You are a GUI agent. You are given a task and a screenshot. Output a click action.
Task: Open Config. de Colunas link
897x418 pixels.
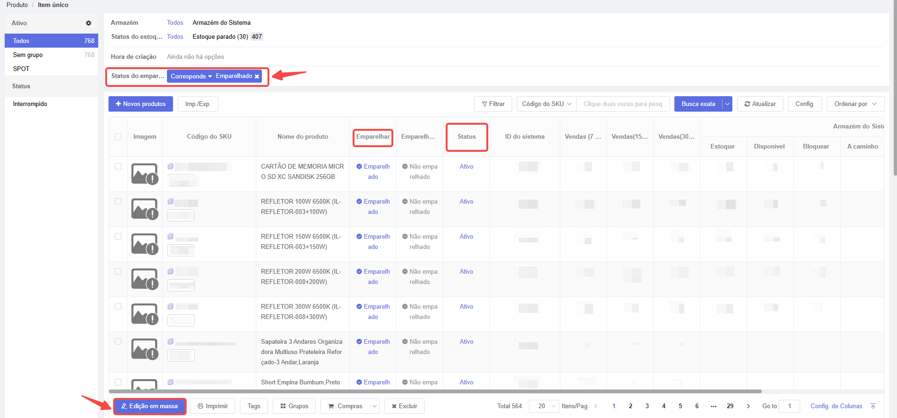836,406
